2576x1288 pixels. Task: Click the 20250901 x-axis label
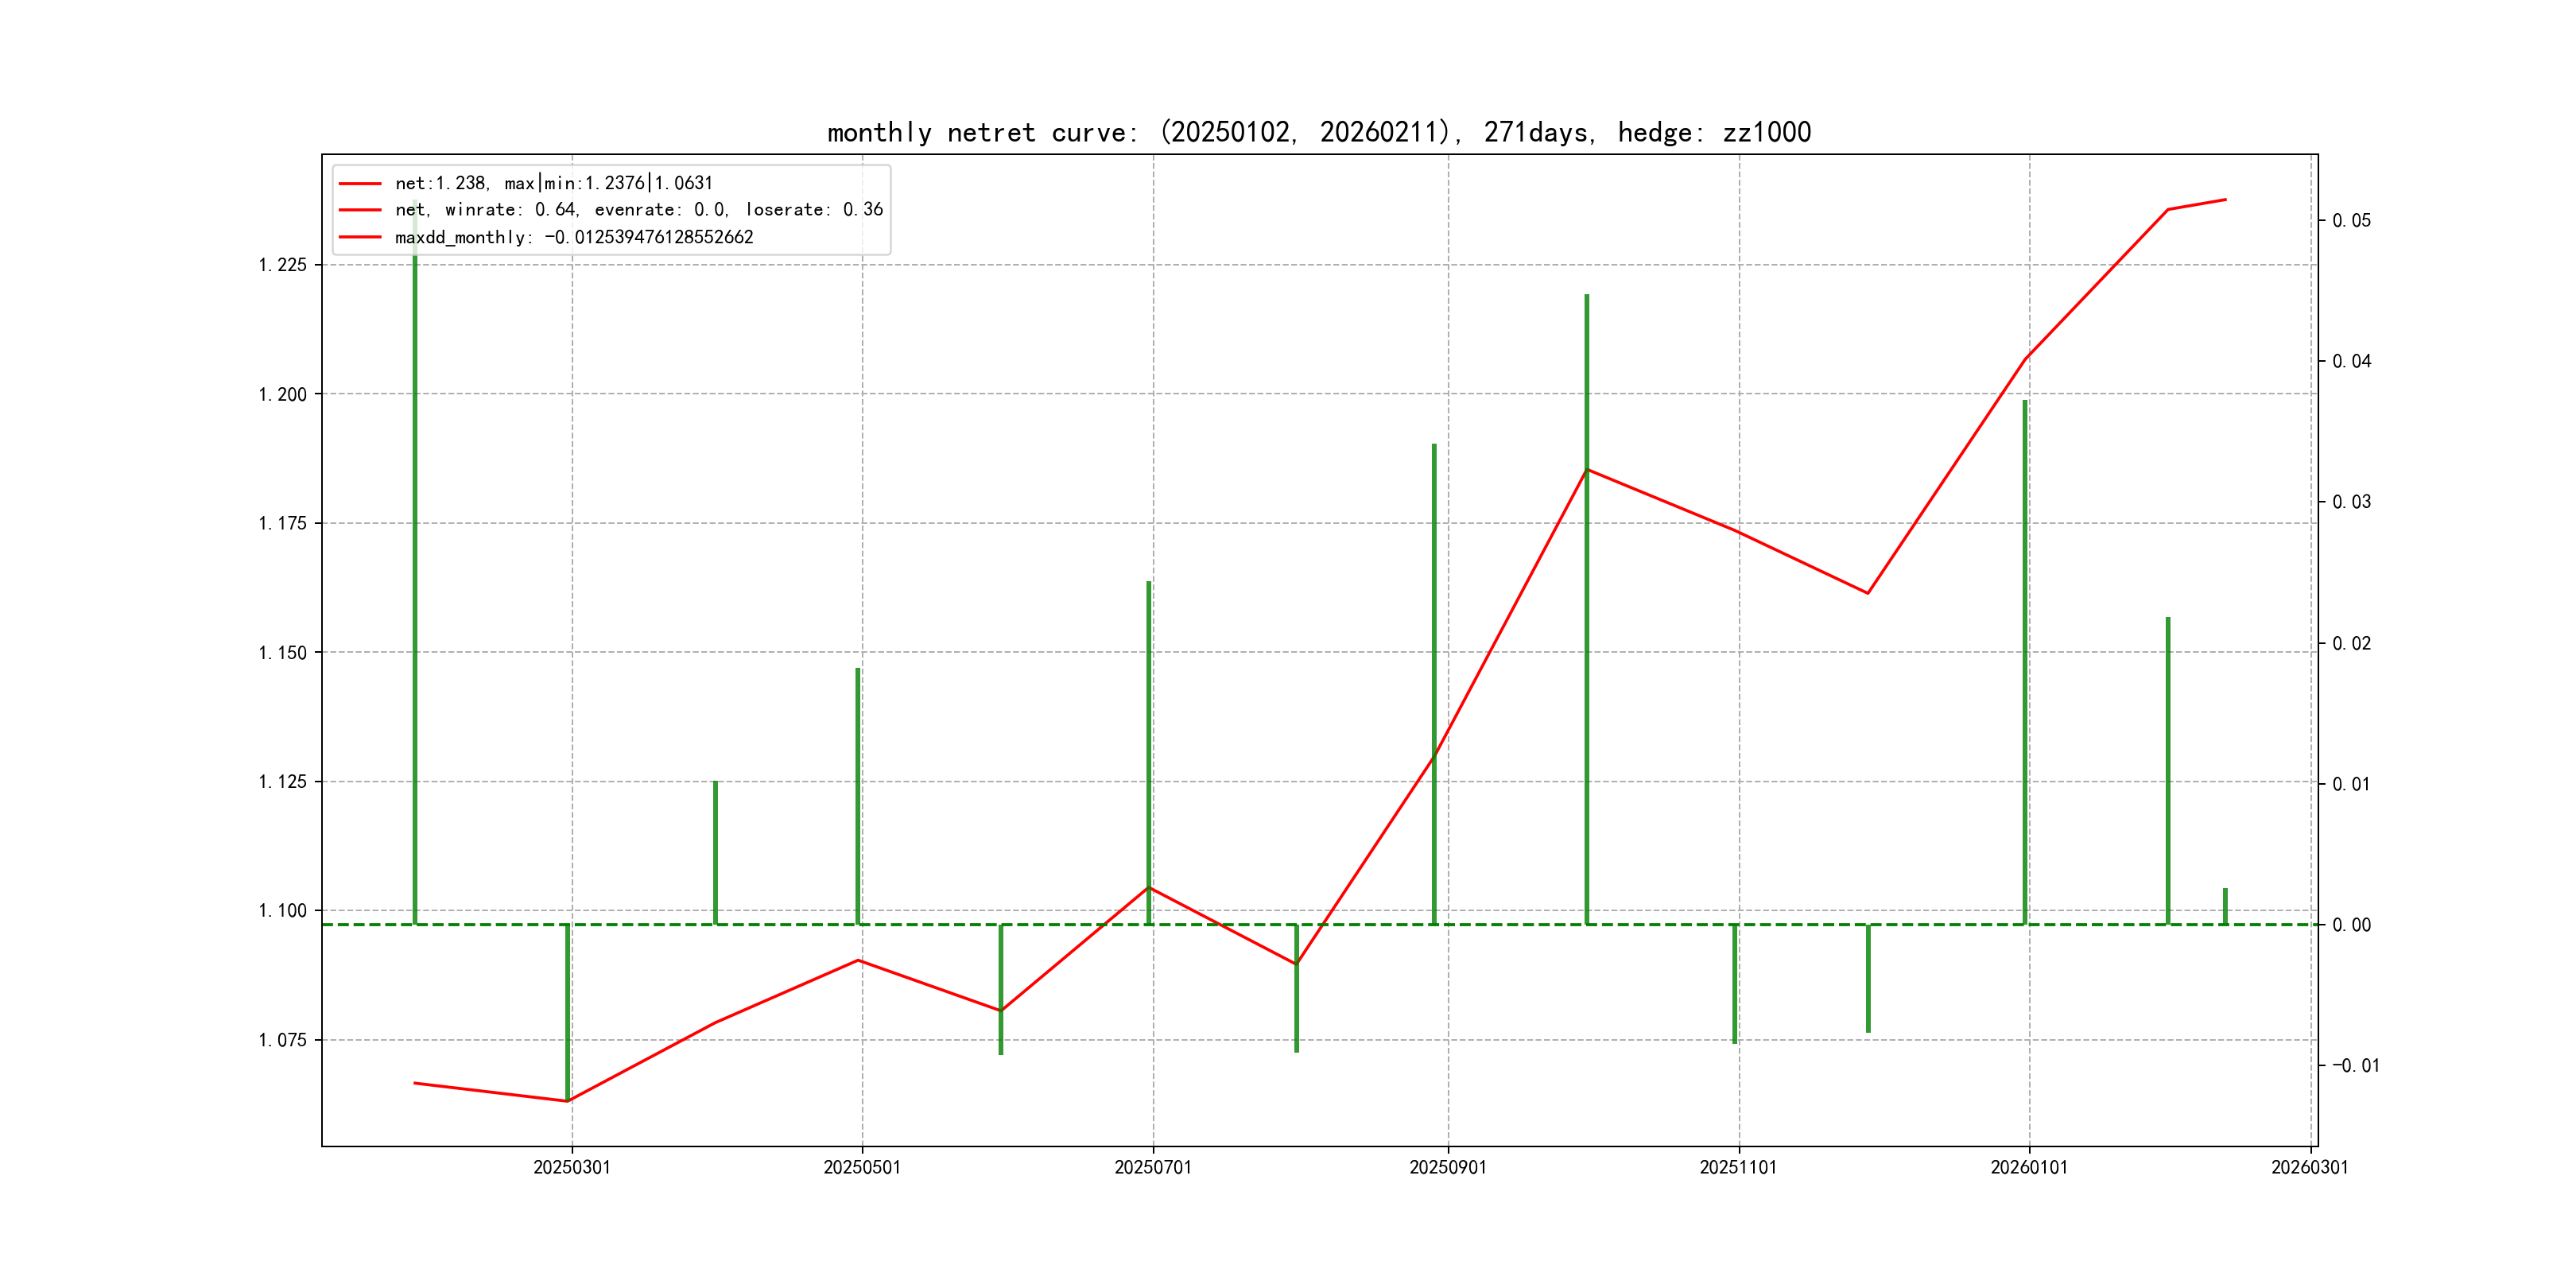coord(1447,1167)
